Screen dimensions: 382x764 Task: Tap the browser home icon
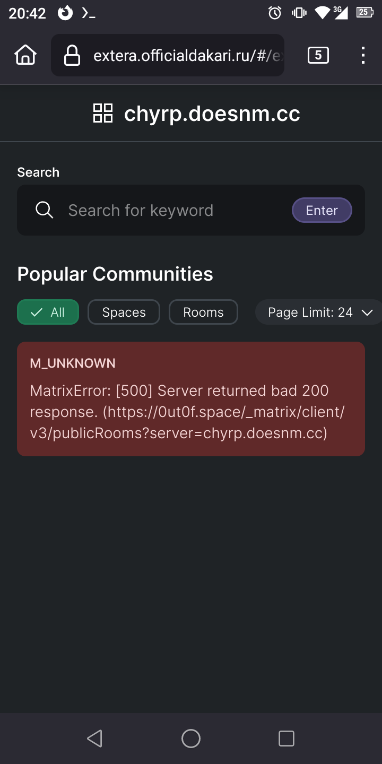click(25, 55)
